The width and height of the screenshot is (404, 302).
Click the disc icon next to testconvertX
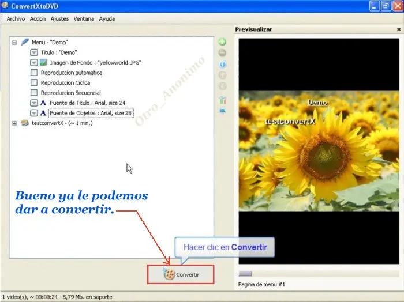coord(25,123)
